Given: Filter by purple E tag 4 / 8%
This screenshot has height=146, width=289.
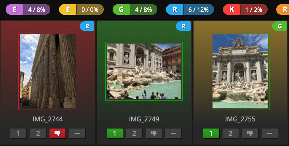Looking at the screenshot, I should tap(28, 9).
